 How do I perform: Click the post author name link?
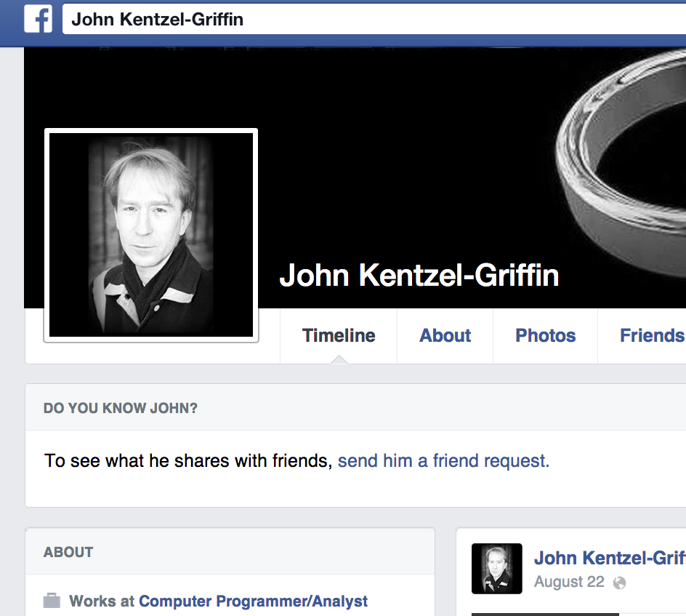tap(609, 558)
